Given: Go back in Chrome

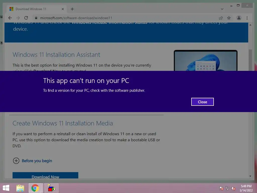Looking at the screenshot, I should (x=10, y=18).
